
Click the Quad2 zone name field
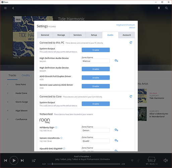click(x=96, y=141)
